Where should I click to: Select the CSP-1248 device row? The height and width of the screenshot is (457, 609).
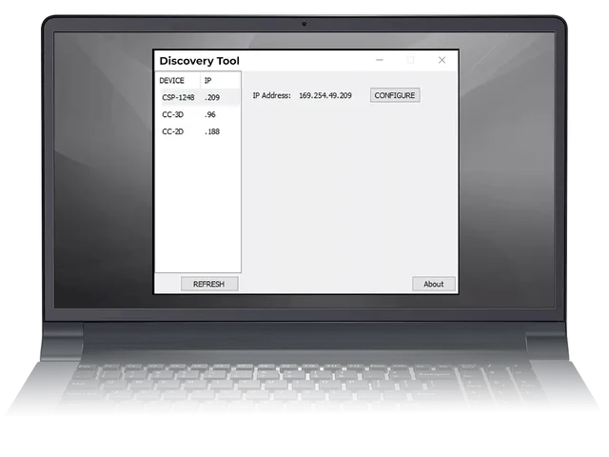198,97
